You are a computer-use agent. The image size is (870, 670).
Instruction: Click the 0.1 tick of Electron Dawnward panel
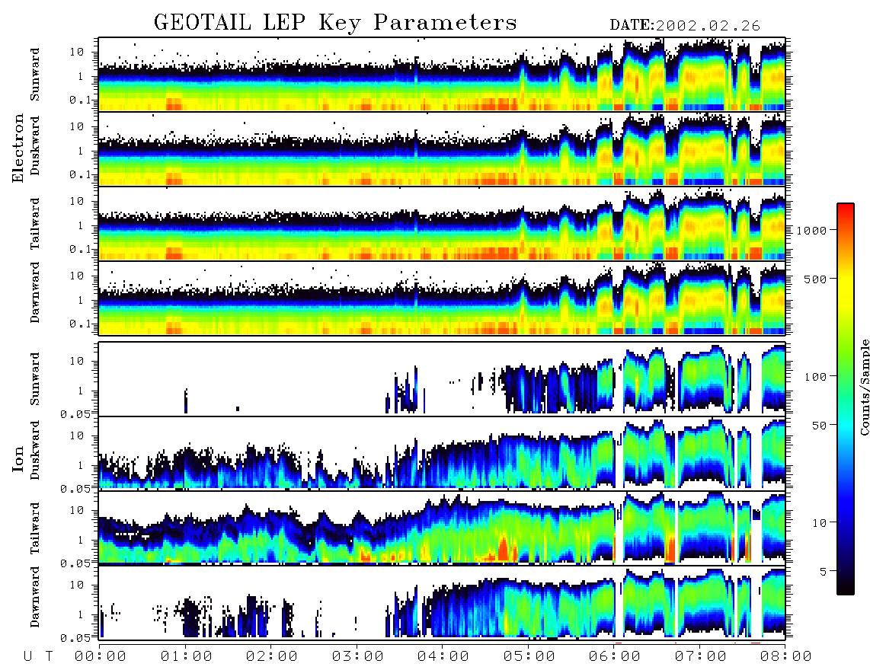[x=81, y=324]
